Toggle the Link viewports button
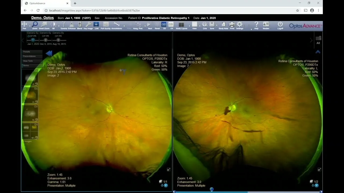Screen dimensions: 344x193 click(x=96, y=25)
